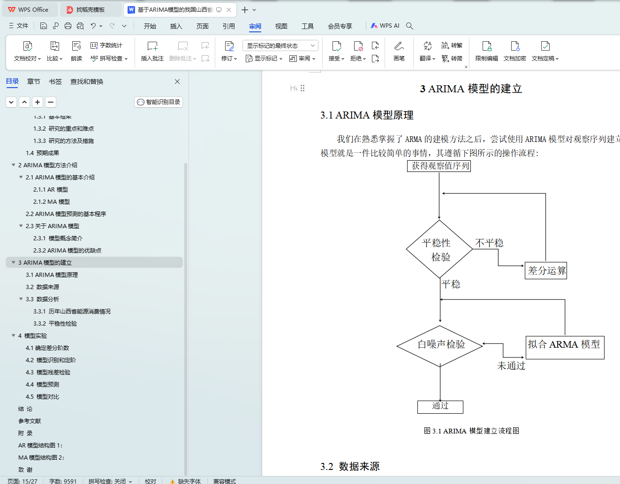Viewport: 620px width, 484px height.
Task: Open the 审阅 pane dropdown in ribbon
Action: [x=302, y=59]
